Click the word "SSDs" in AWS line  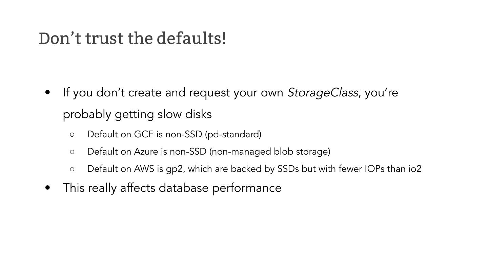pos(288,169)
